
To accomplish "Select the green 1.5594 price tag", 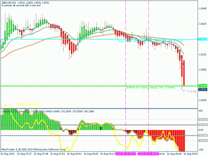I will [x=203, y=86].
